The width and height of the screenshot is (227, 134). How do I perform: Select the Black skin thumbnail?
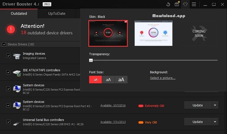click(108, 33)
